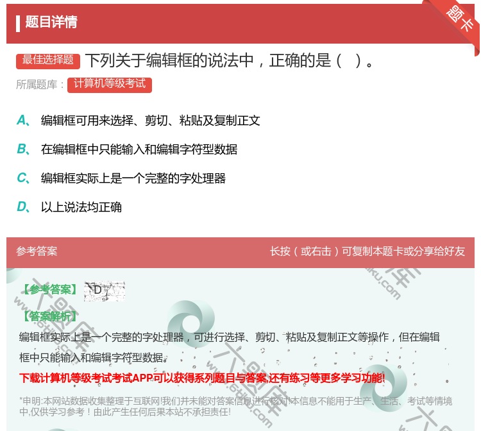Select option C 编辑框实际上是一个完整的字处理器
Screen dimensions: 481x431
coord(121,178)
